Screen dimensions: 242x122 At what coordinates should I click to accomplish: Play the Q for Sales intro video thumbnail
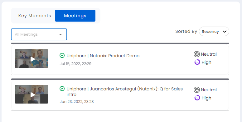(x=31, y=94)
